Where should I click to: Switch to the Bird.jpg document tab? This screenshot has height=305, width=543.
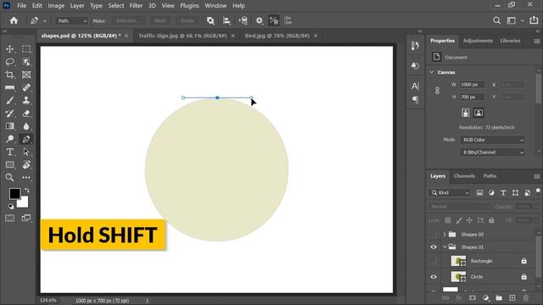(x=277, y=36)
